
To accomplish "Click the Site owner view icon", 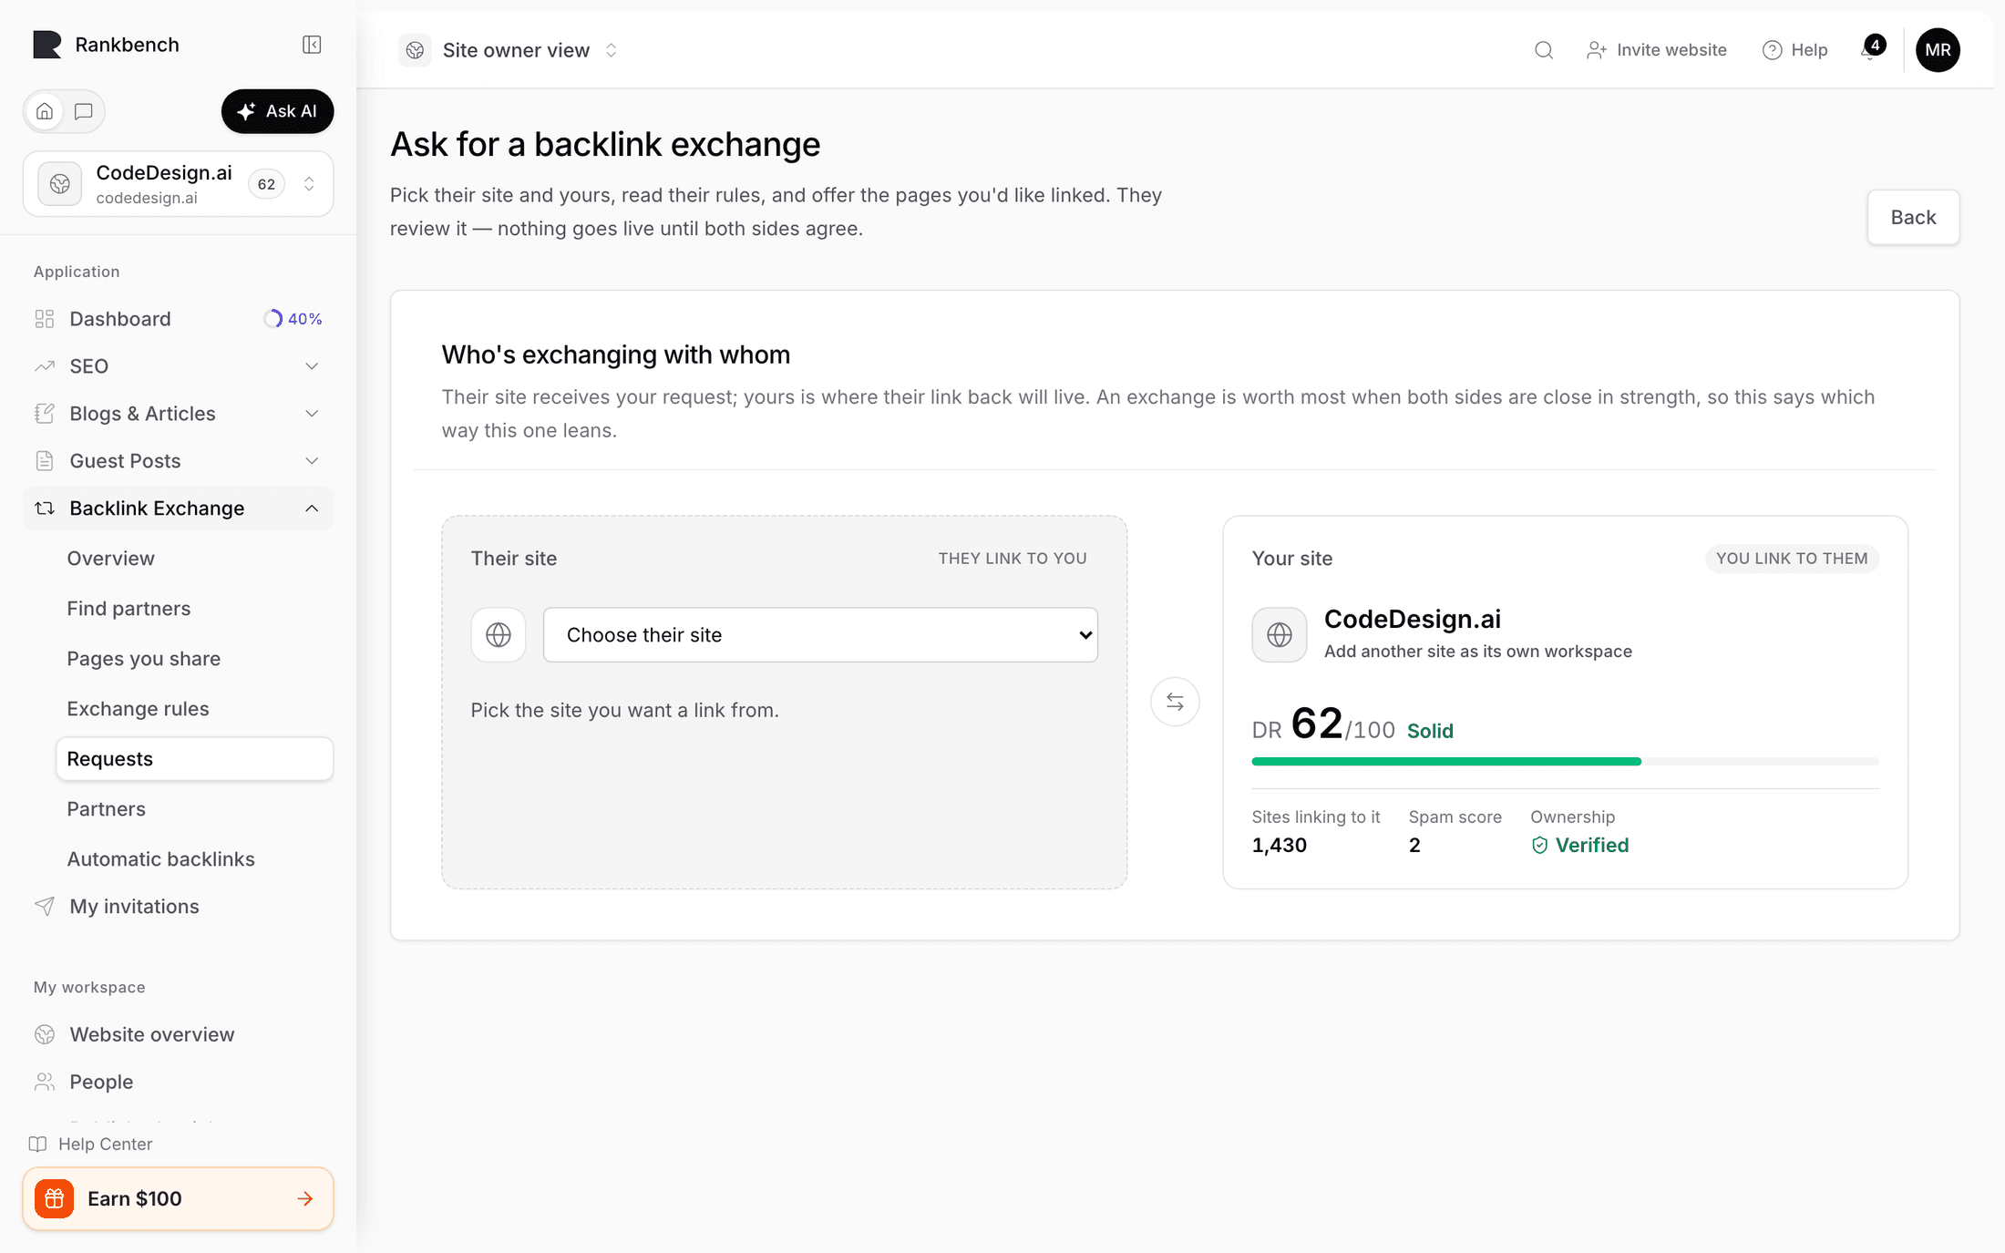I will [415, 50].
